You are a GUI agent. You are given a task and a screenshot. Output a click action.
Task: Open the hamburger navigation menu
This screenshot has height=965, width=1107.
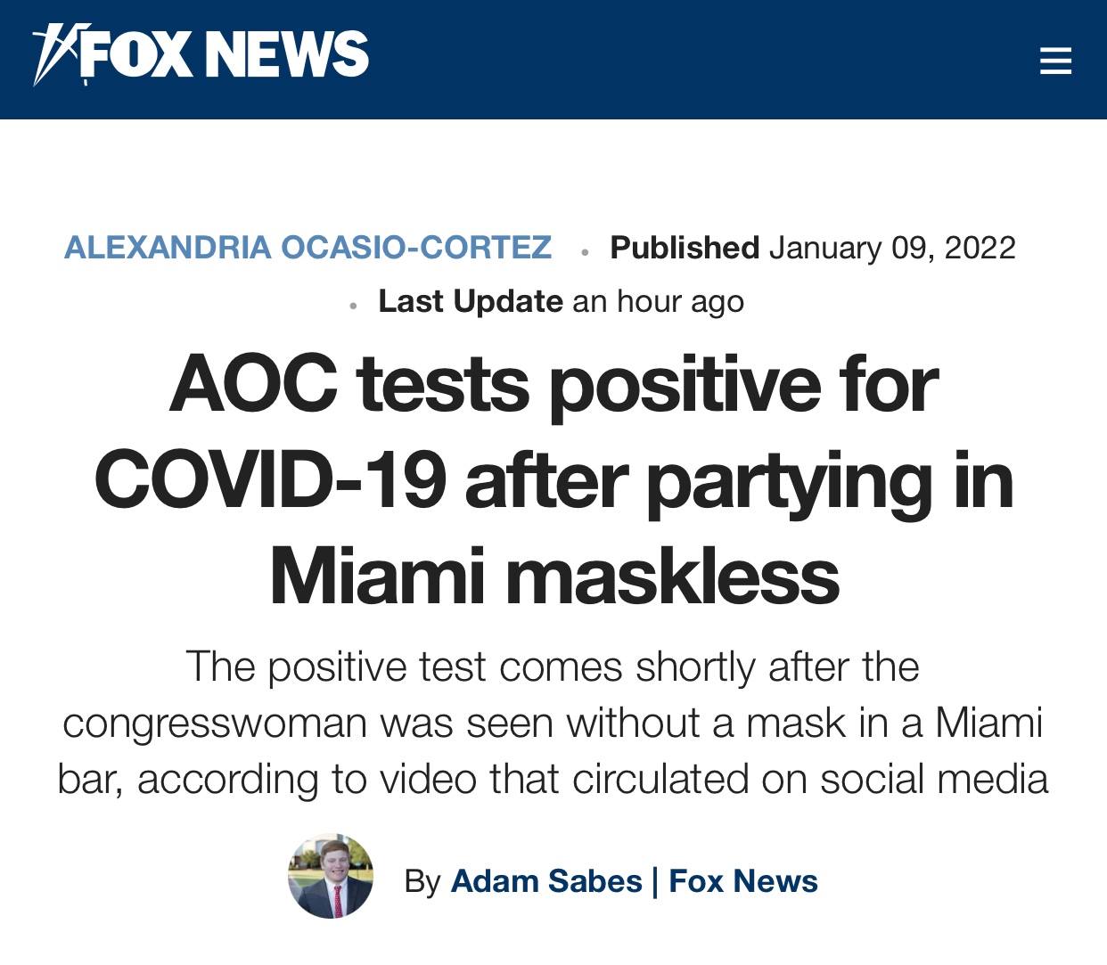(x=1055, y=61)
